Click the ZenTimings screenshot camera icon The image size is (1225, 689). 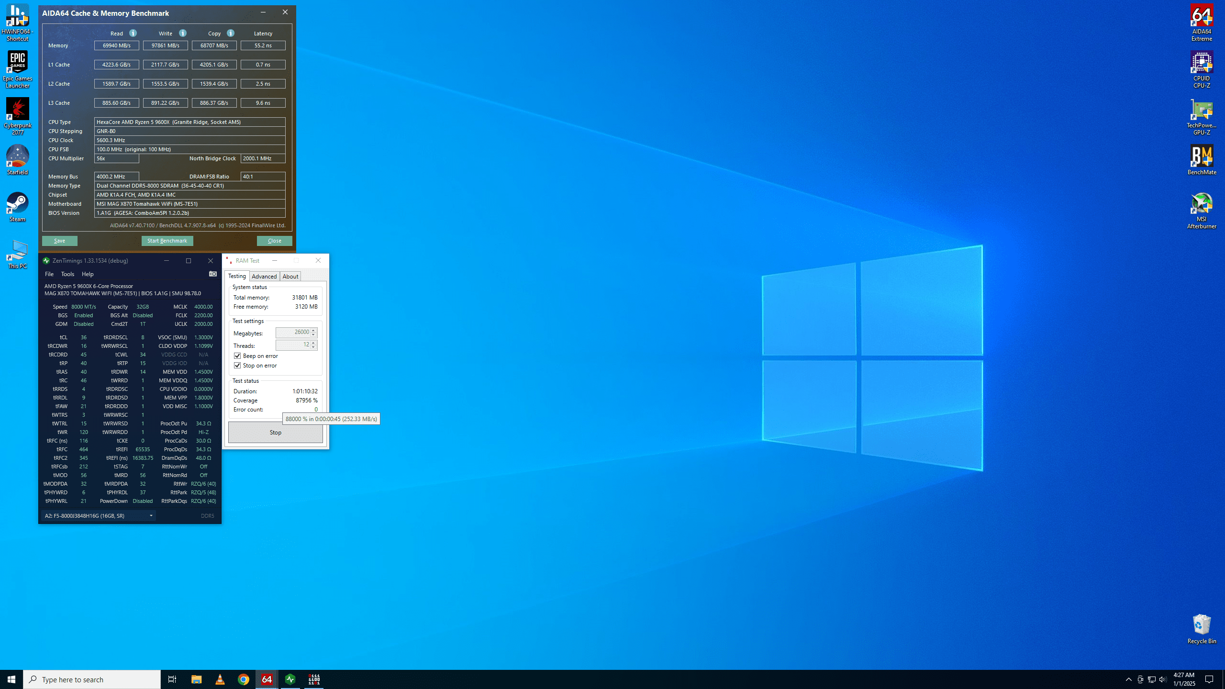pyautogui.click(x=213, y=274)
